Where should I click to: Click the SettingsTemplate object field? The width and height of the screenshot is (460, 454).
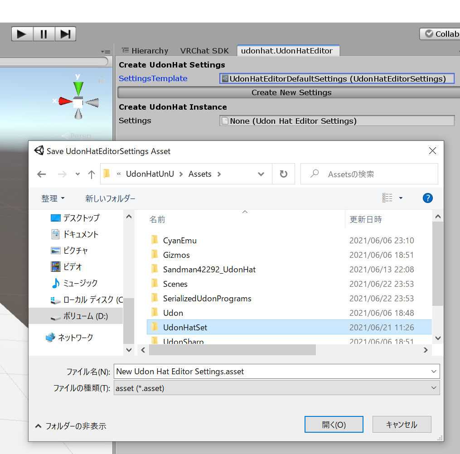tap(337, 78)
